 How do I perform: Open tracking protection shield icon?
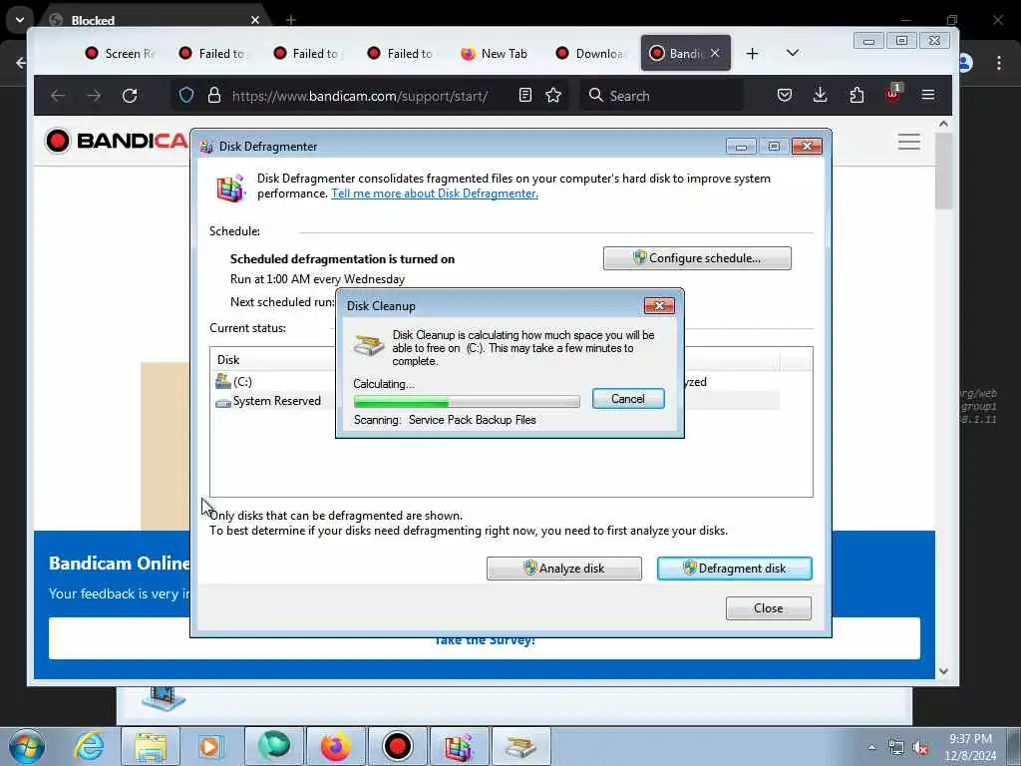click(x=186, y=95)
